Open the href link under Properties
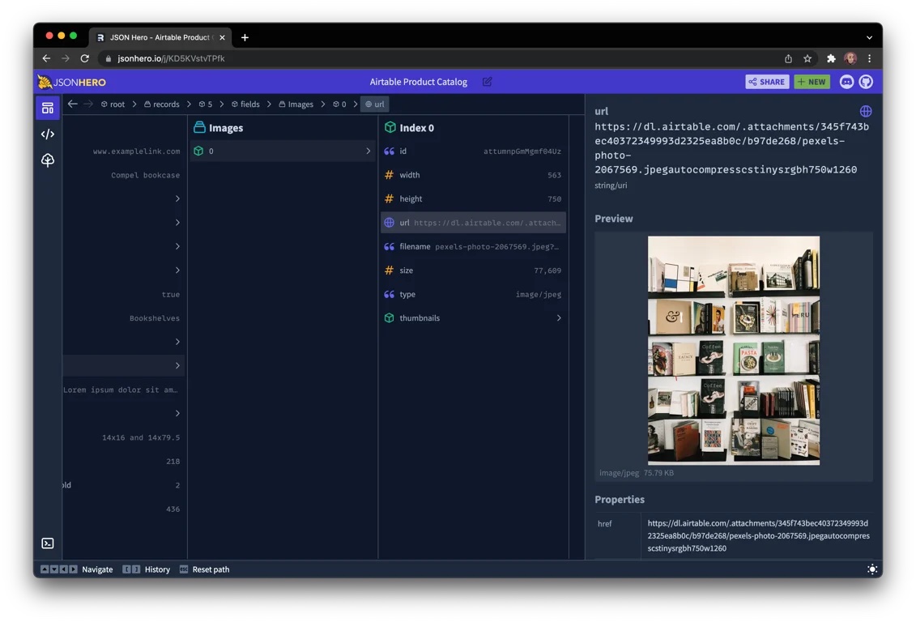 tap(757, 535)
